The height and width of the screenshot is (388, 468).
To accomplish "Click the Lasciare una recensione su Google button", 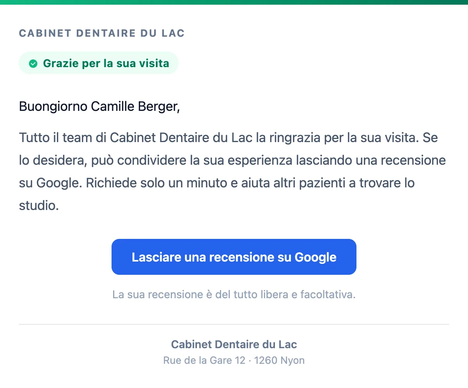I will 234,257.
